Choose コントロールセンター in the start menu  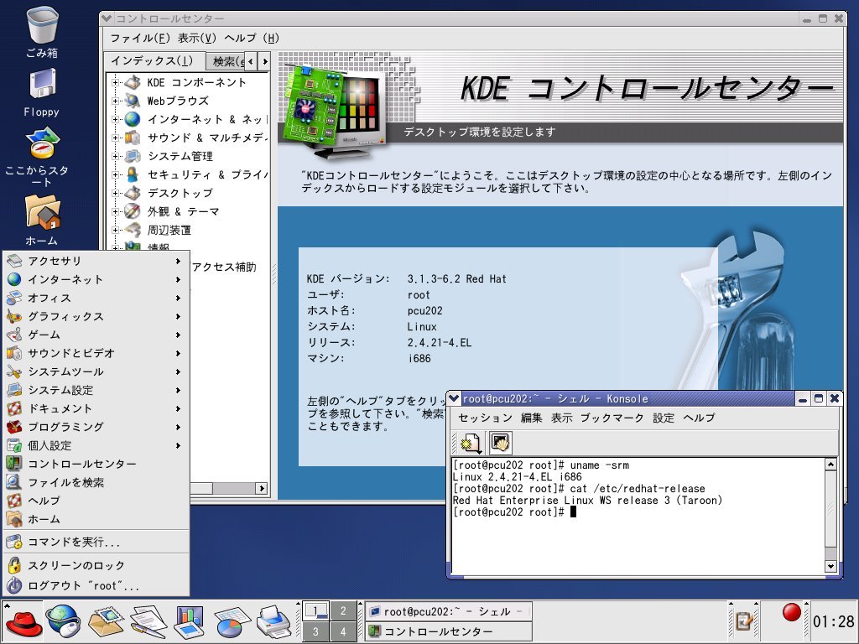pyautogui.click(x=96, y=464)
